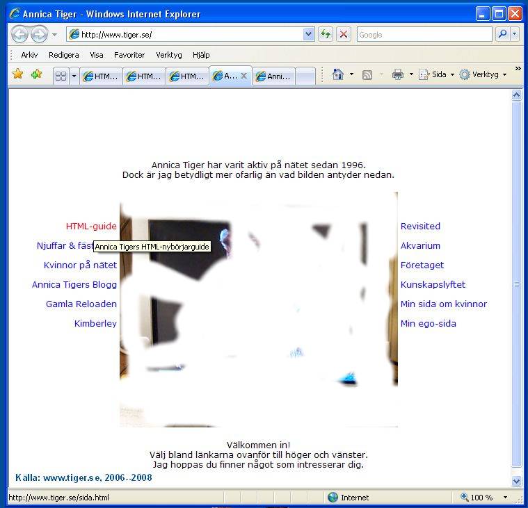Open the Revisited link
Viewport: 528px width, 508px height.
420,226
